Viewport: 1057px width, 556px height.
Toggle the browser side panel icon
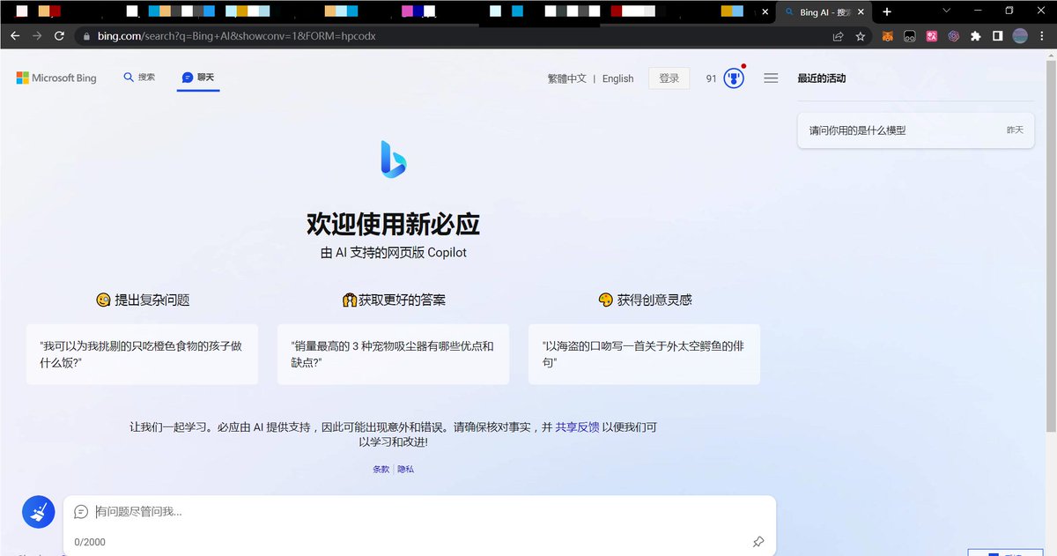pyautogui.click(x=998, y=36)
